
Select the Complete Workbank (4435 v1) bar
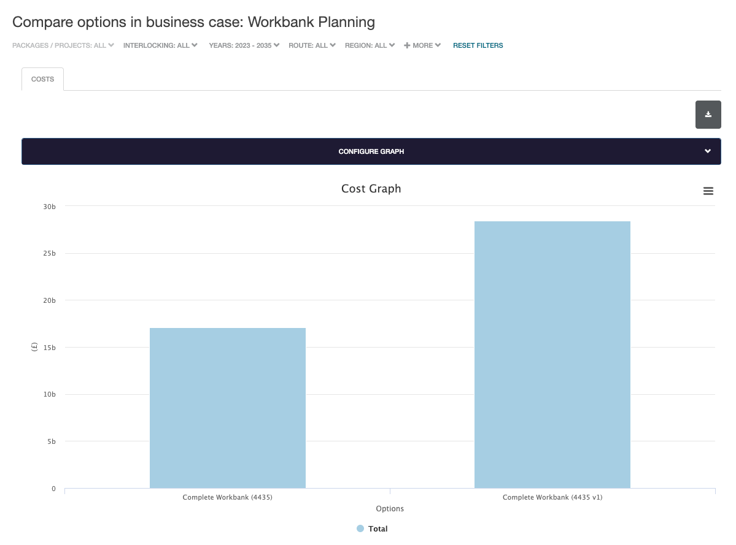click(x=552, y=354)
